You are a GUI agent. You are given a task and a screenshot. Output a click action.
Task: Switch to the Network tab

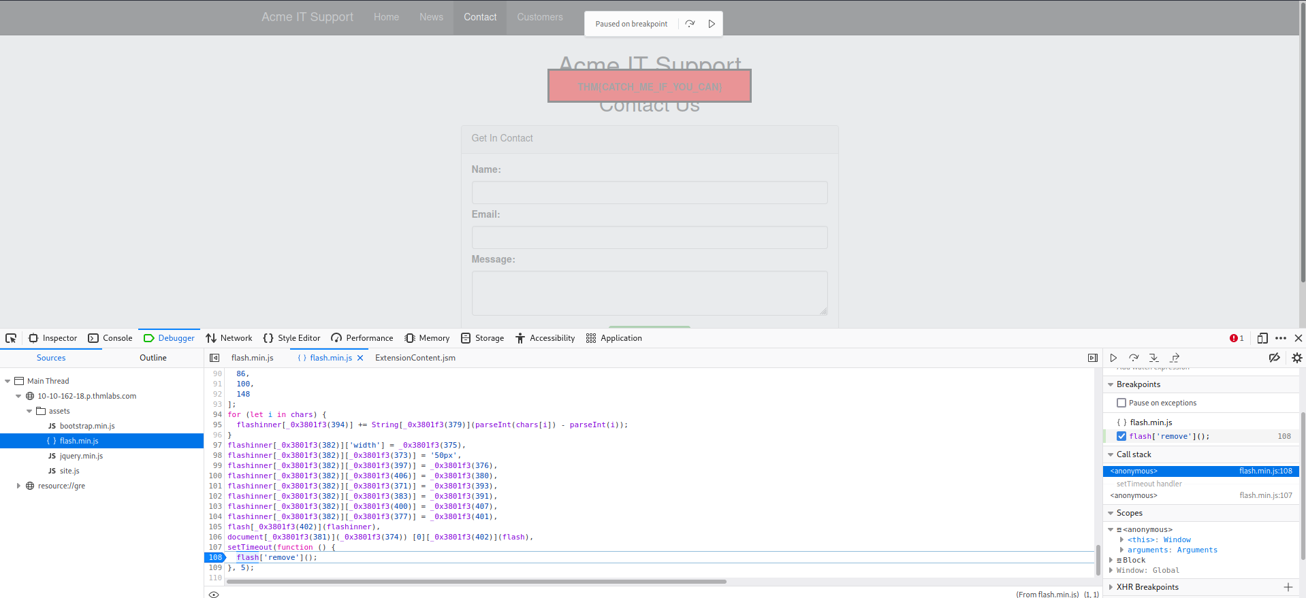point(229,338)
